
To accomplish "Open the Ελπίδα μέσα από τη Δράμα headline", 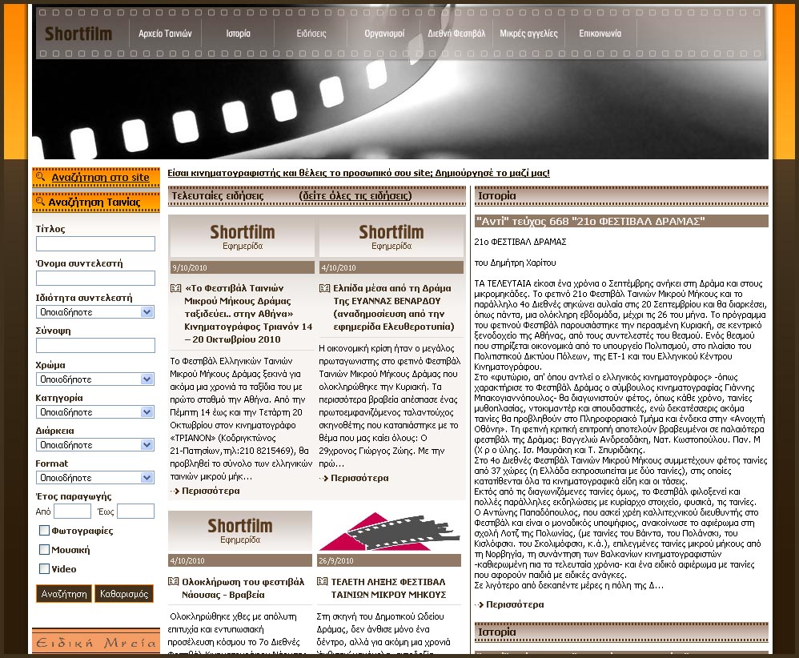I will pos(394,307).
